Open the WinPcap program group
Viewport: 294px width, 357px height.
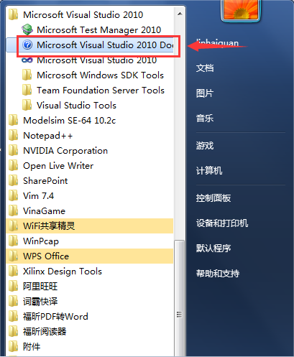(x=90, y=241)
